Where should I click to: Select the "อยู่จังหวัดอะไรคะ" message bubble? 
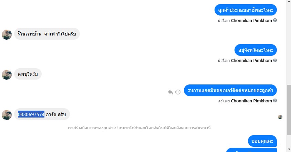(x=256, y=50)
